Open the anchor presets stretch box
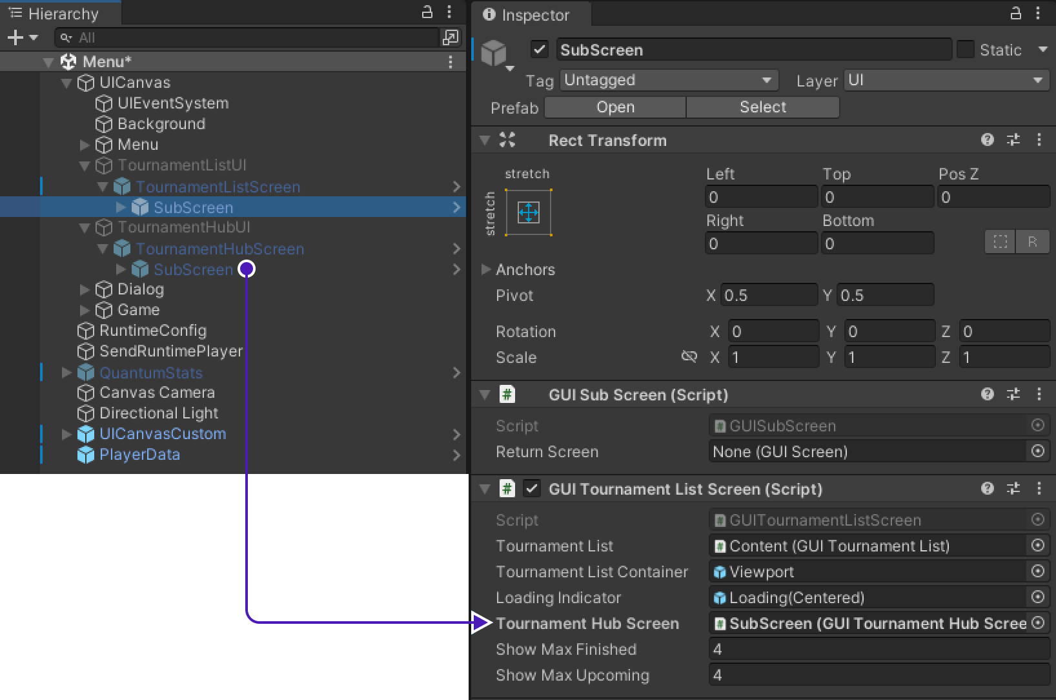The width and height of the screenshot is (1056, 700). point(528,212)
